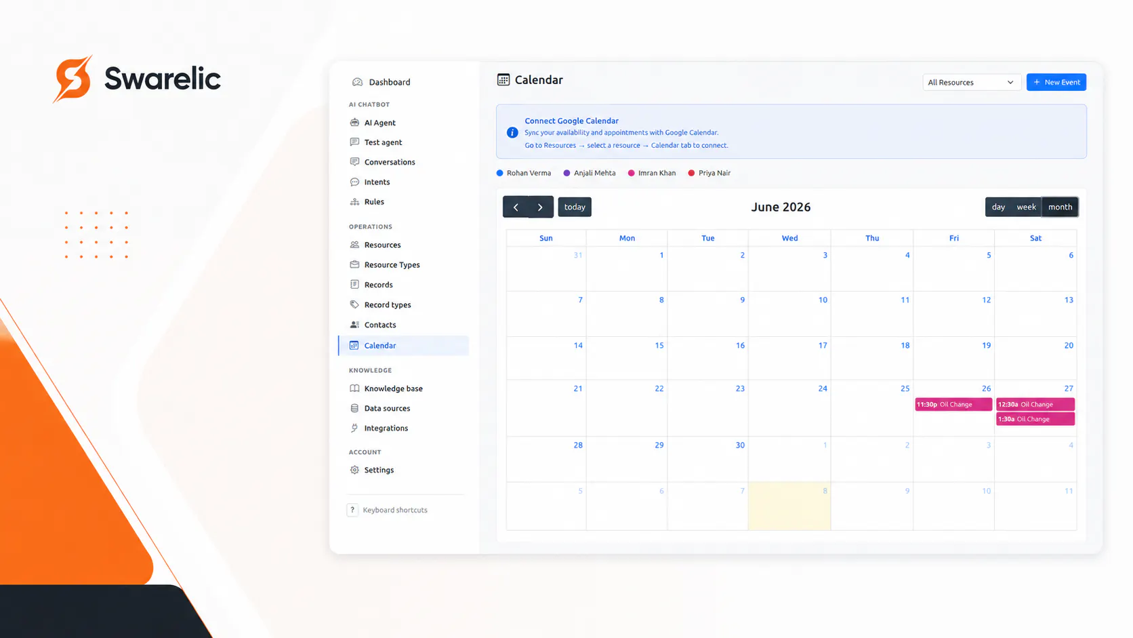Open the All Resources dropdown
The height and width of the screenshot is (638, 1133).
click(x=972, y=82)
